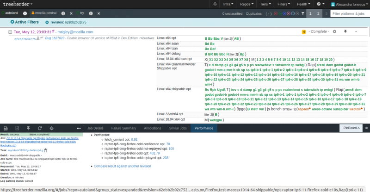Screen dimensions: 370x192
Task: Select the Performance tab
Action: tap(204, 128)
